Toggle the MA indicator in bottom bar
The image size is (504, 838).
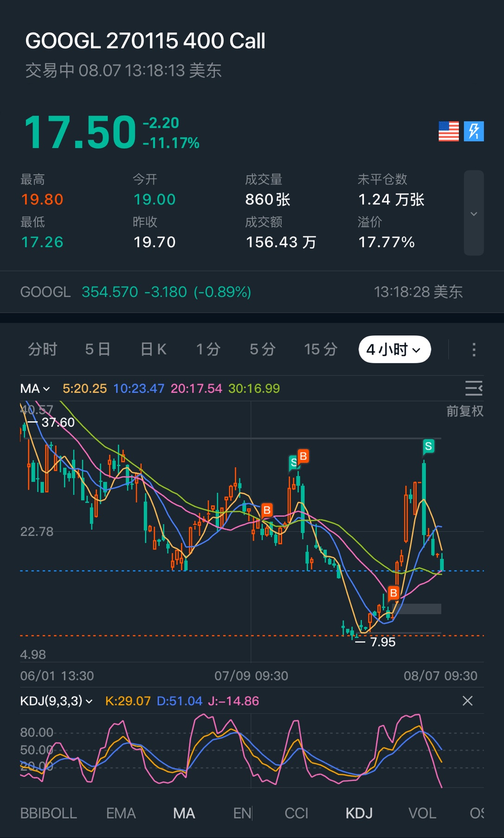184,813
